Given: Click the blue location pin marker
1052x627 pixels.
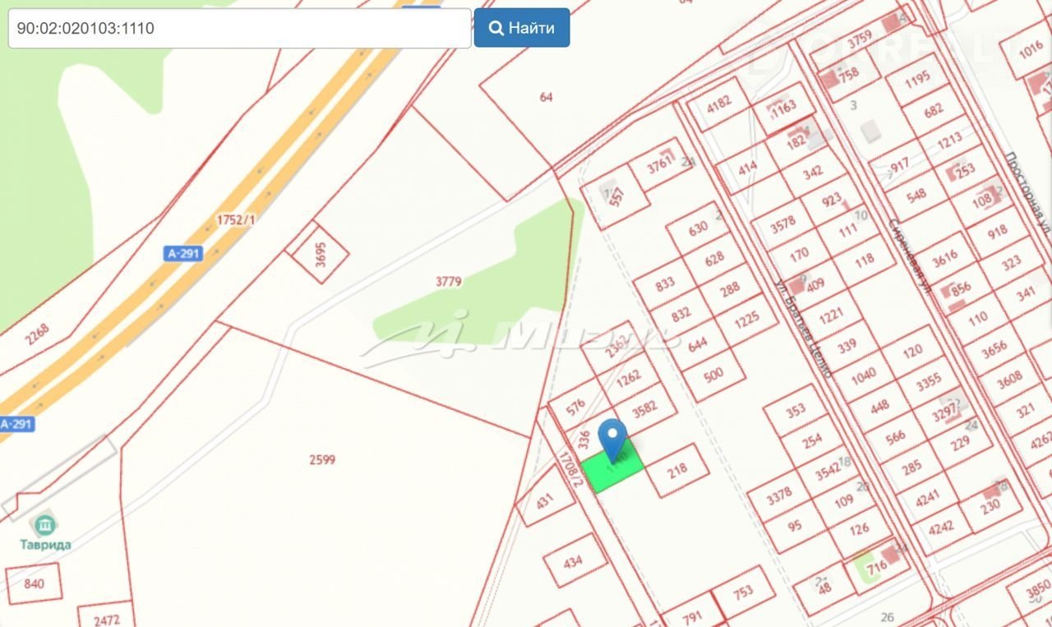Looking at the screenshot, I should click(x=612, y=440).
